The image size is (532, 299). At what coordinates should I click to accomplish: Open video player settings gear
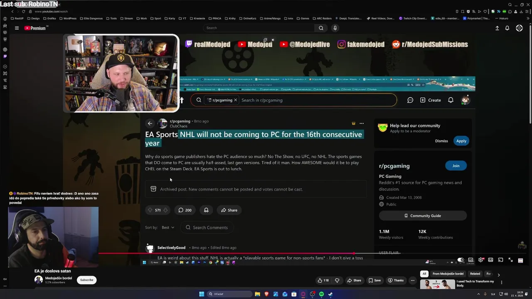coord(481,260)
